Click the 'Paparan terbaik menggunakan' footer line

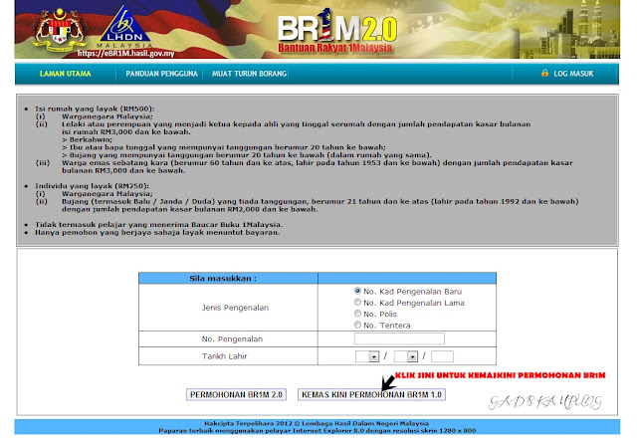[317, 430]
